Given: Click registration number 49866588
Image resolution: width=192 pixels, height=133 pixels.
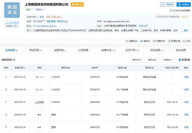Looking at the screenshot, I should tap(95, 102).
